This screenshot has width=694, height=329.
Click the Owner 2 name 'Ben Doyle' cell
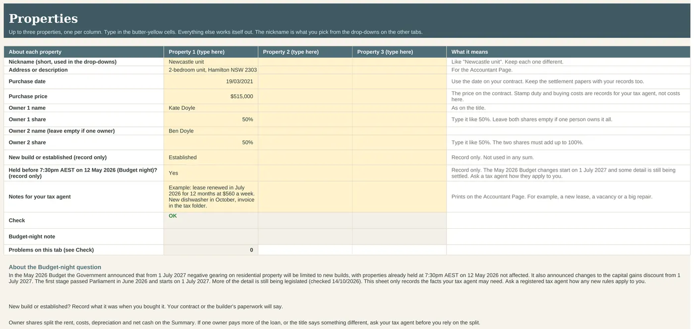tap(211, 131)
